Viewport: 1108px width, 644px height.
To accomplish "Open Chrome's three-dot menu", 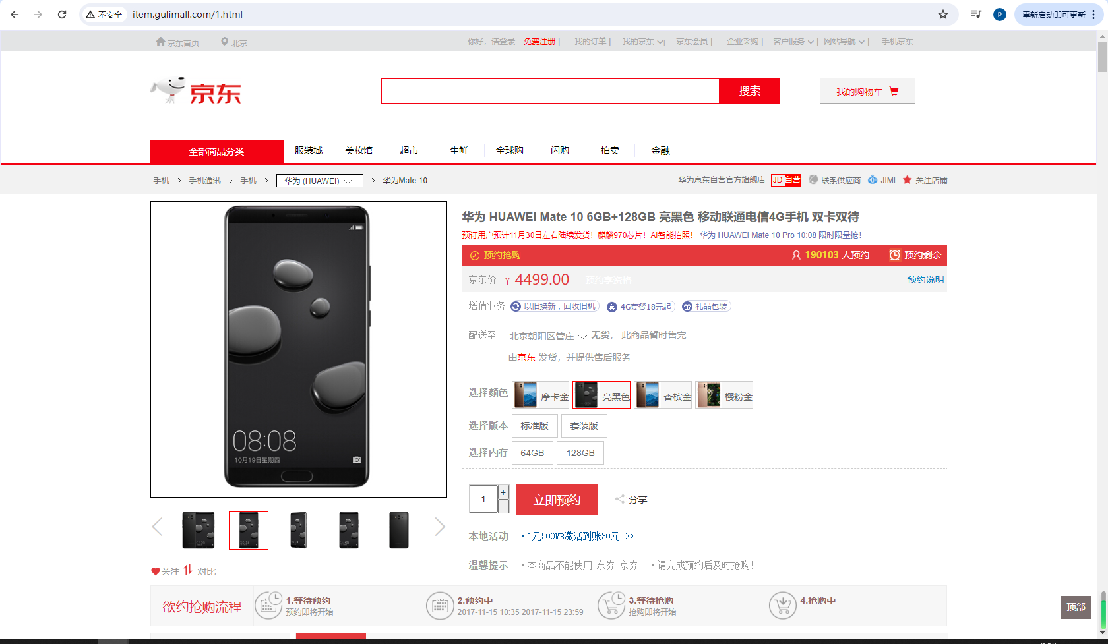I will [1093, 15].
